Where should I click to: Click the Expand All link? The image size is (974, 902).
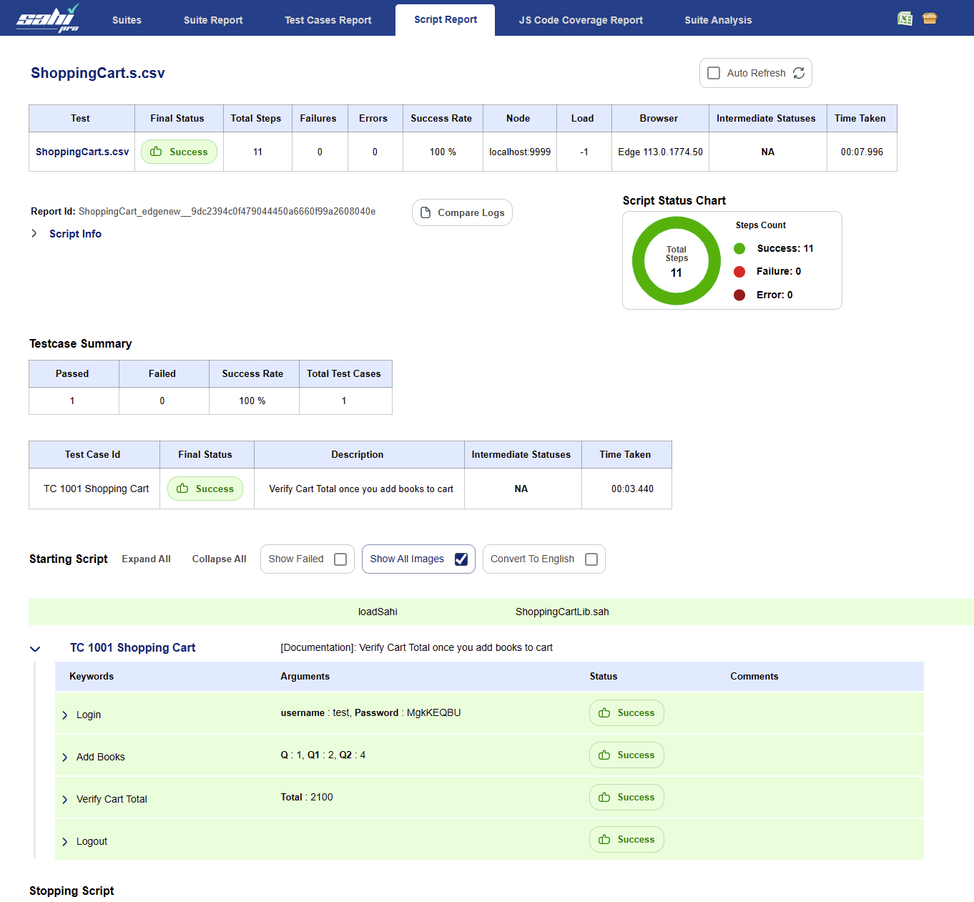[x=146, y=559]
